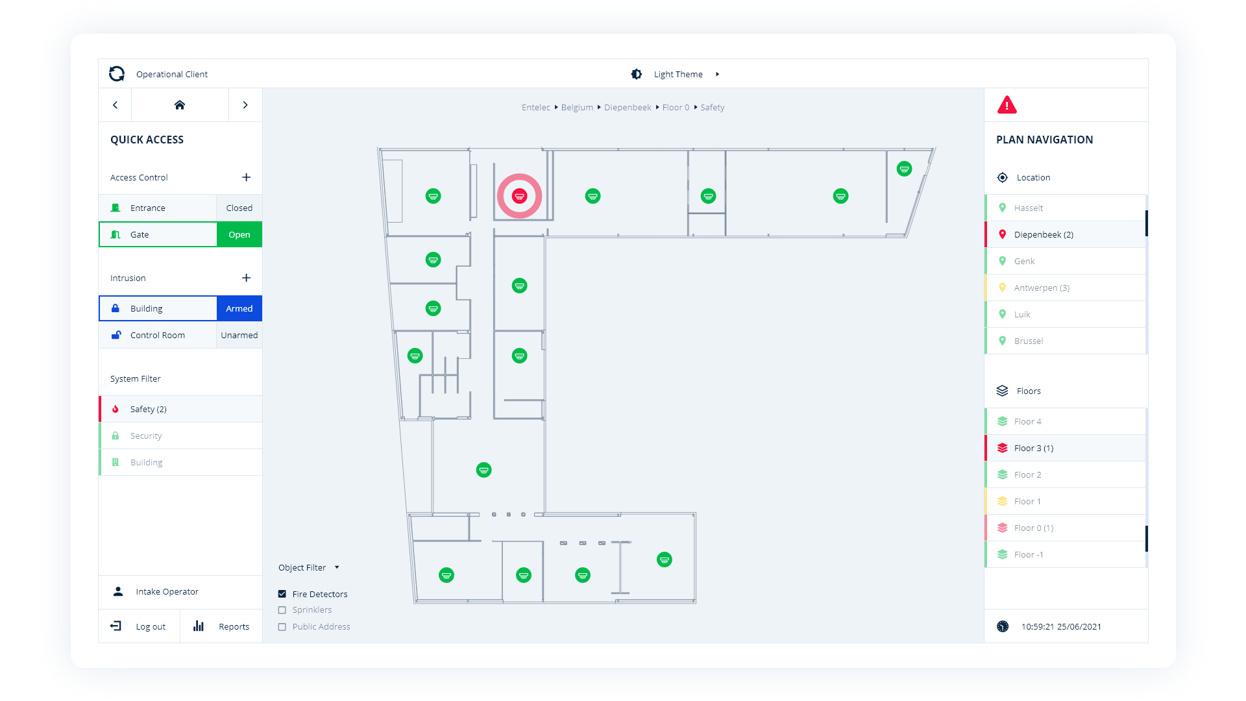Select the Gate row

coord(158,234)
